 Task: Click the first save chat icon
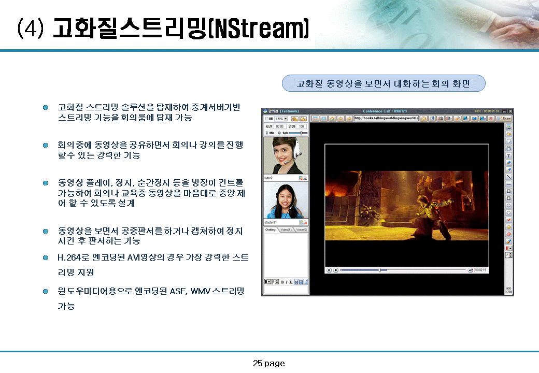point(296,282)
